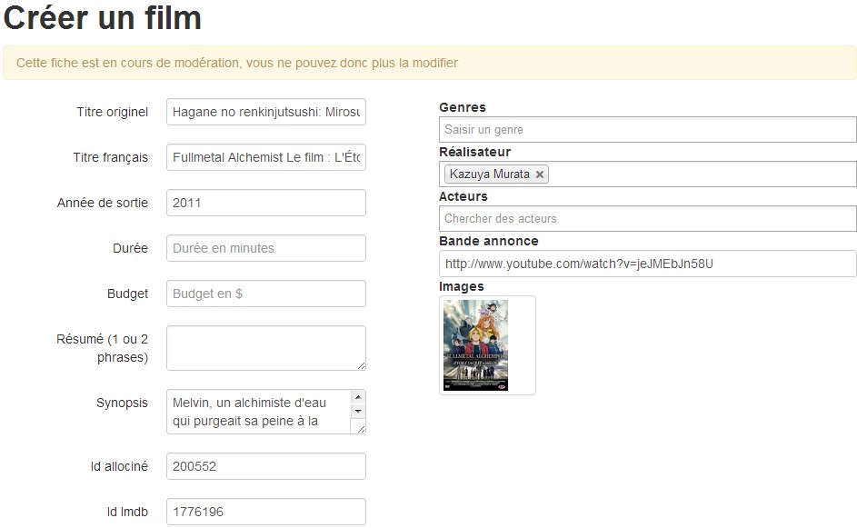
Task: Click the Synopsis textarea resize handle
Action: [x=361, y=429]
